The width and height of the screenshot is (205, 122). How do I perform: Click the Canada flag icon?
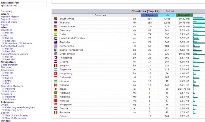click(x=56, y=85)
